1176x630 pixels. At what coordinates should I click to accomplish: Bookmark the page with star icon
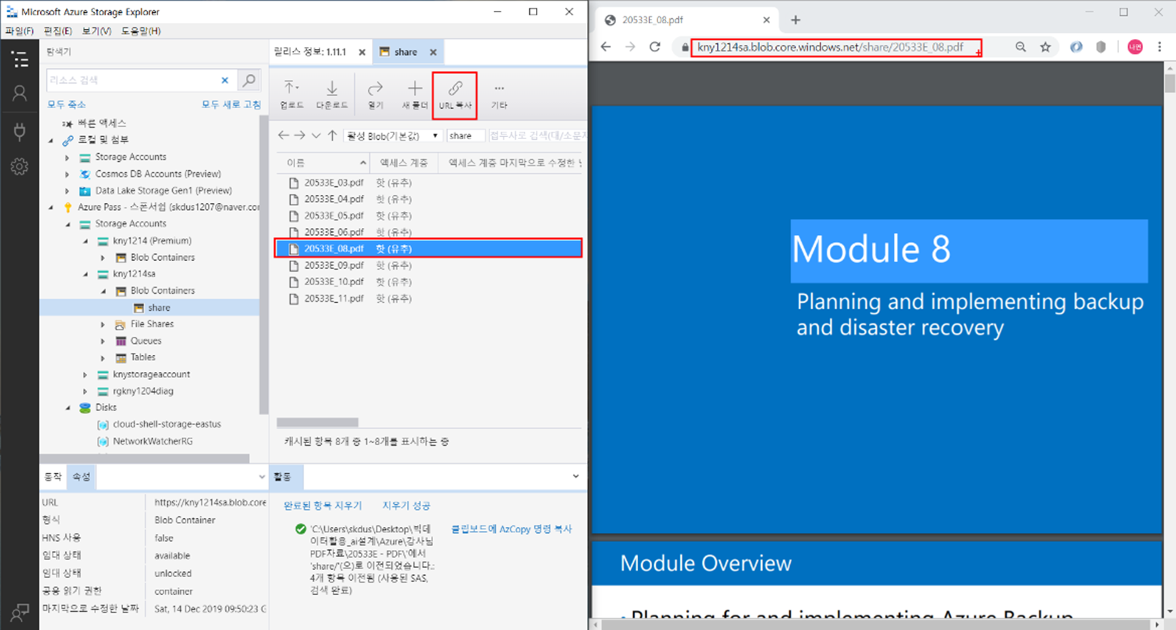1046,47
